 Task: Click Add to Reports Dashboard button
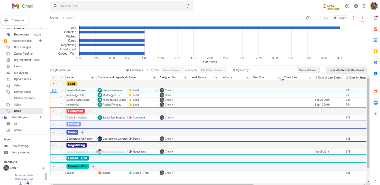(x=346, y=70)
